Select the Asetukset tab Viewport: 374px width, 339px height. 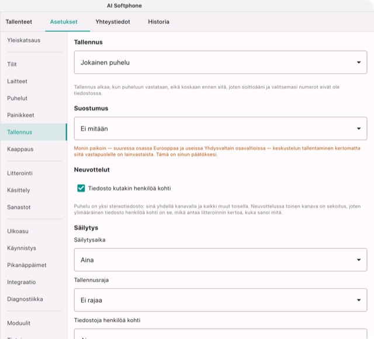point(64,22)
